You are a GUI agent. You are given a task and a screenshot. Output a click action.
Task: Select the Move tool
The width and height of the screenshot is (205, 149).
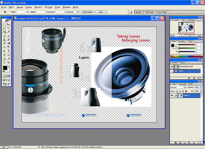click(x=8, y=24)
